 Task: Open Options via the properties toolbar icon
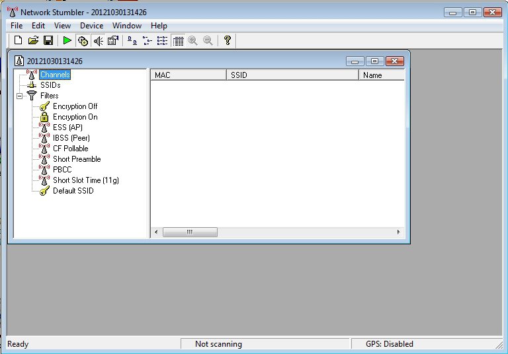pos(113,40)
